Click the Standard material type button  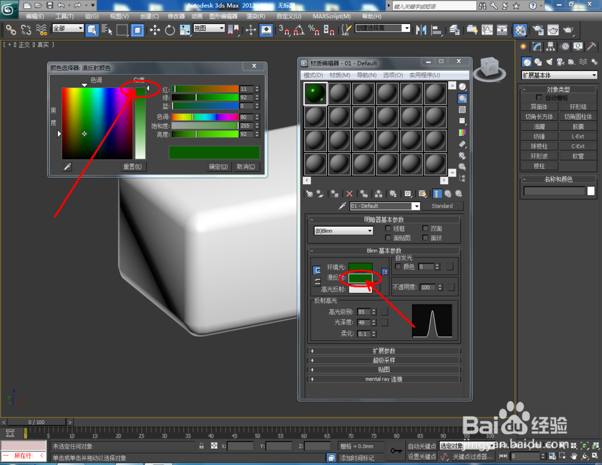pyautogui.click(x=442, y=206)
